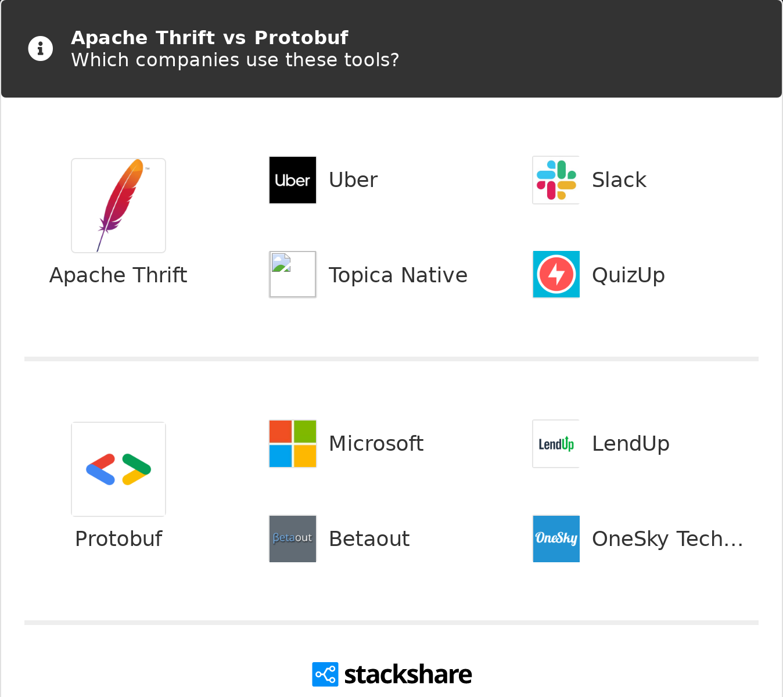Open the LendUp logo icon
This screenshot has width=783, height=697.
[556, 444]
